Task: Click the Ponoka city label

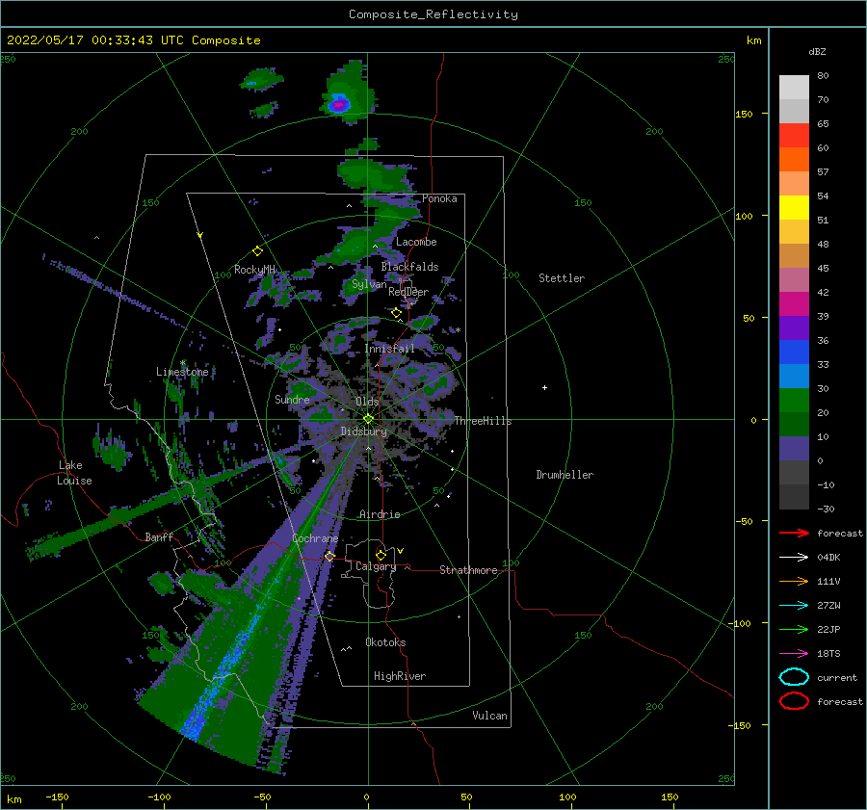Action: pos(439,198)
